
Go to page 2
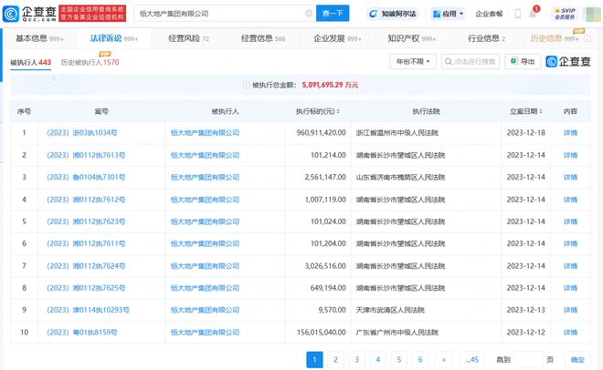[x=335, y=360]
